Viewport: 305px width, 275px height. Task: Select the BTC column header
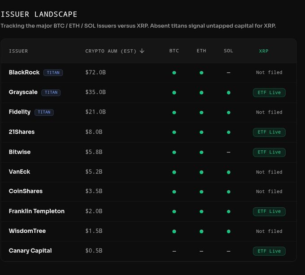coord(174,51)
